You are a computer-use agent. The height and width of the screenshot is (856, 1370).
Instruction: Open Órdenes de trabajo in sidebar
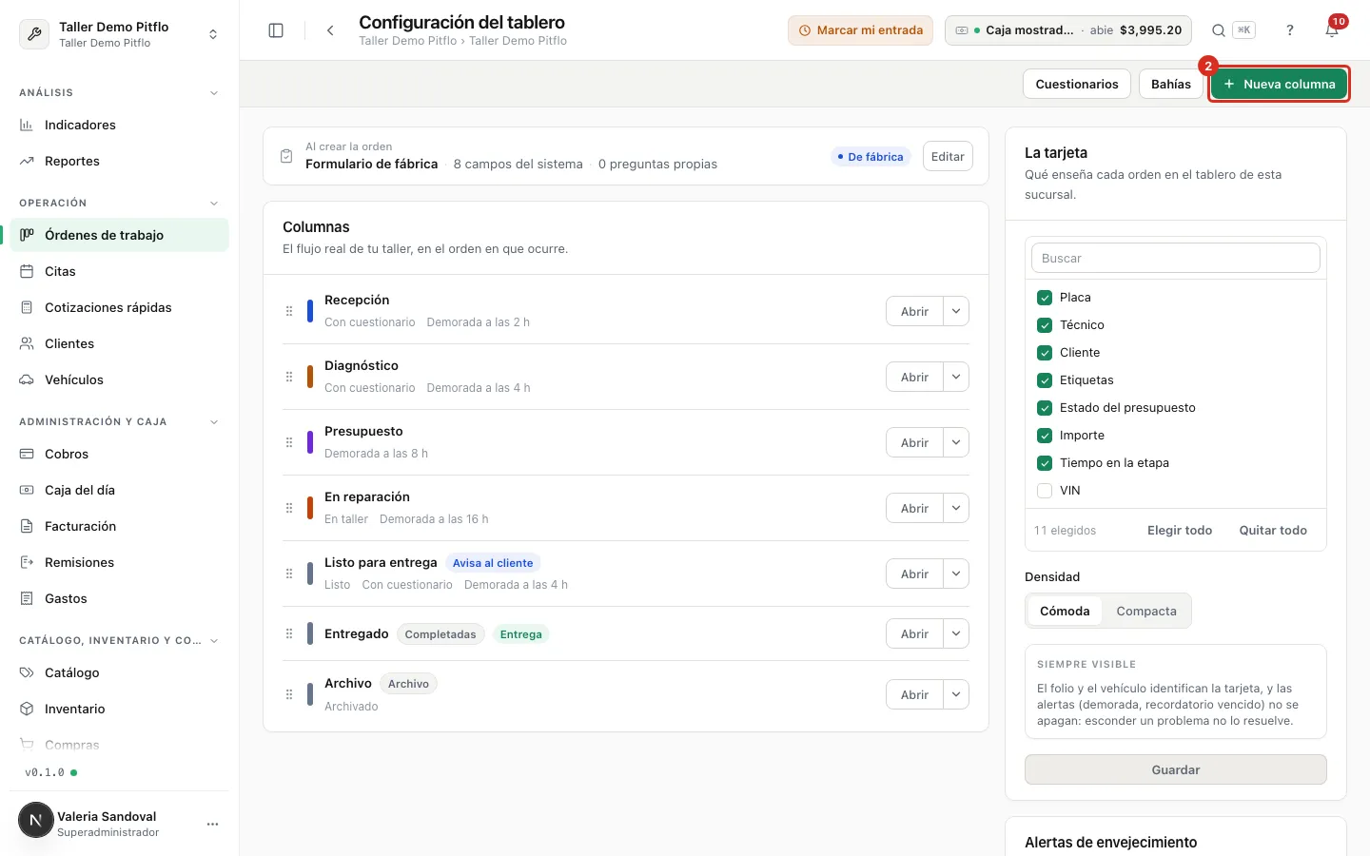[x=120, y=235]
